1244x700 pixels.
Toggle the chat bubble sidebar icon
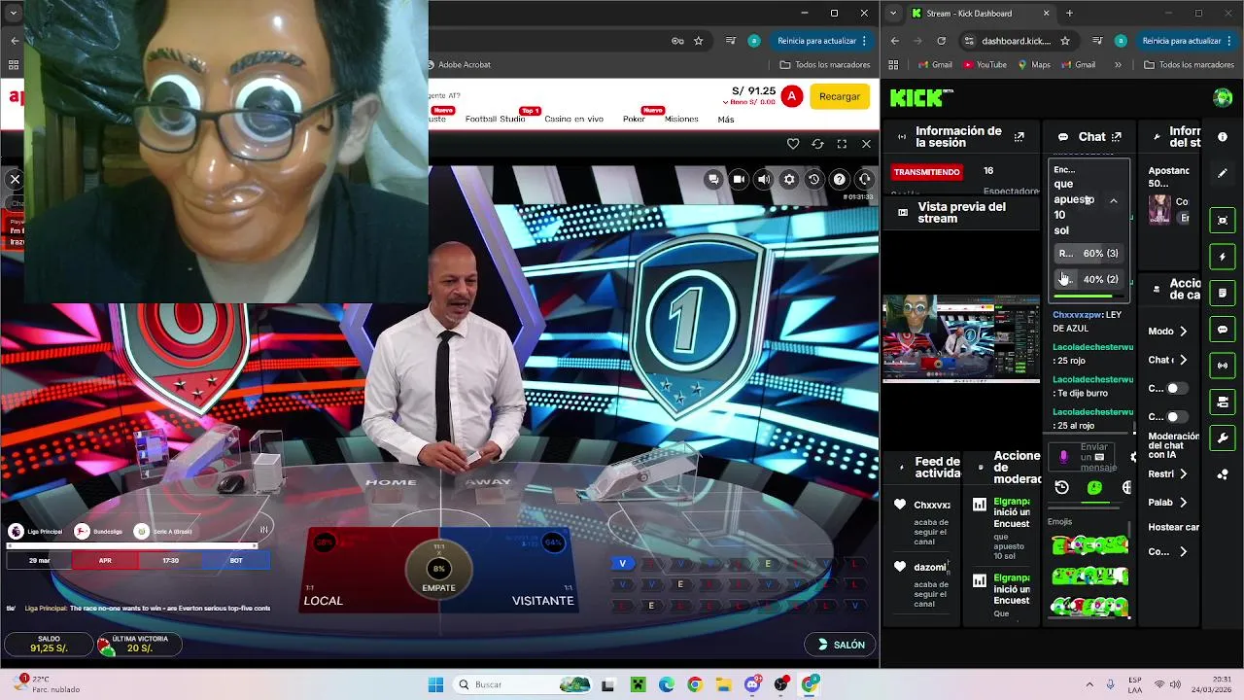click(1223, 330)
